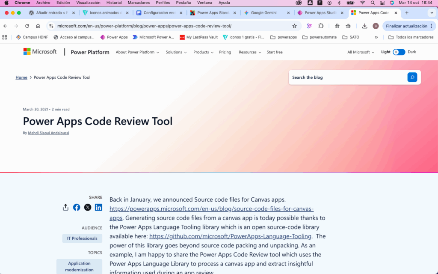Expand the All Microsoft menu
The image size is (438, 274).
(361, 52)
